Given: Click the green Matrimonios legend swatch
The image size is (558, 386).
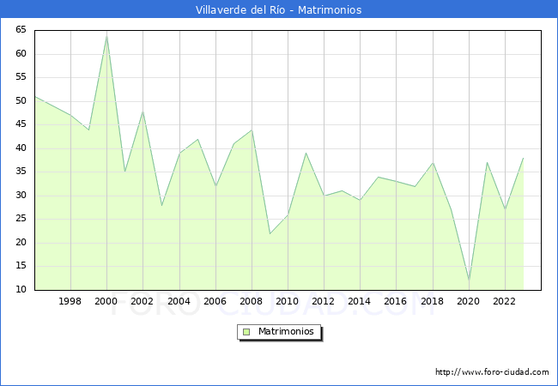Looking at the screenshot, I should click(246, 332).
